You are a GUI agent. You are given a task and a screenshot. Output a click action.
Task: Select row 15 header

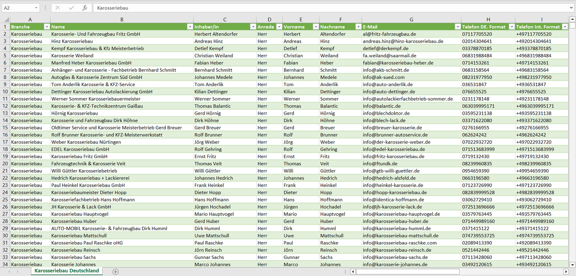pyautogui.click(x=5, y=127)
